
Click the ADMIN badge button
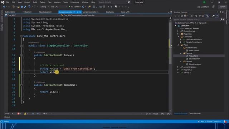pos(223,7)
